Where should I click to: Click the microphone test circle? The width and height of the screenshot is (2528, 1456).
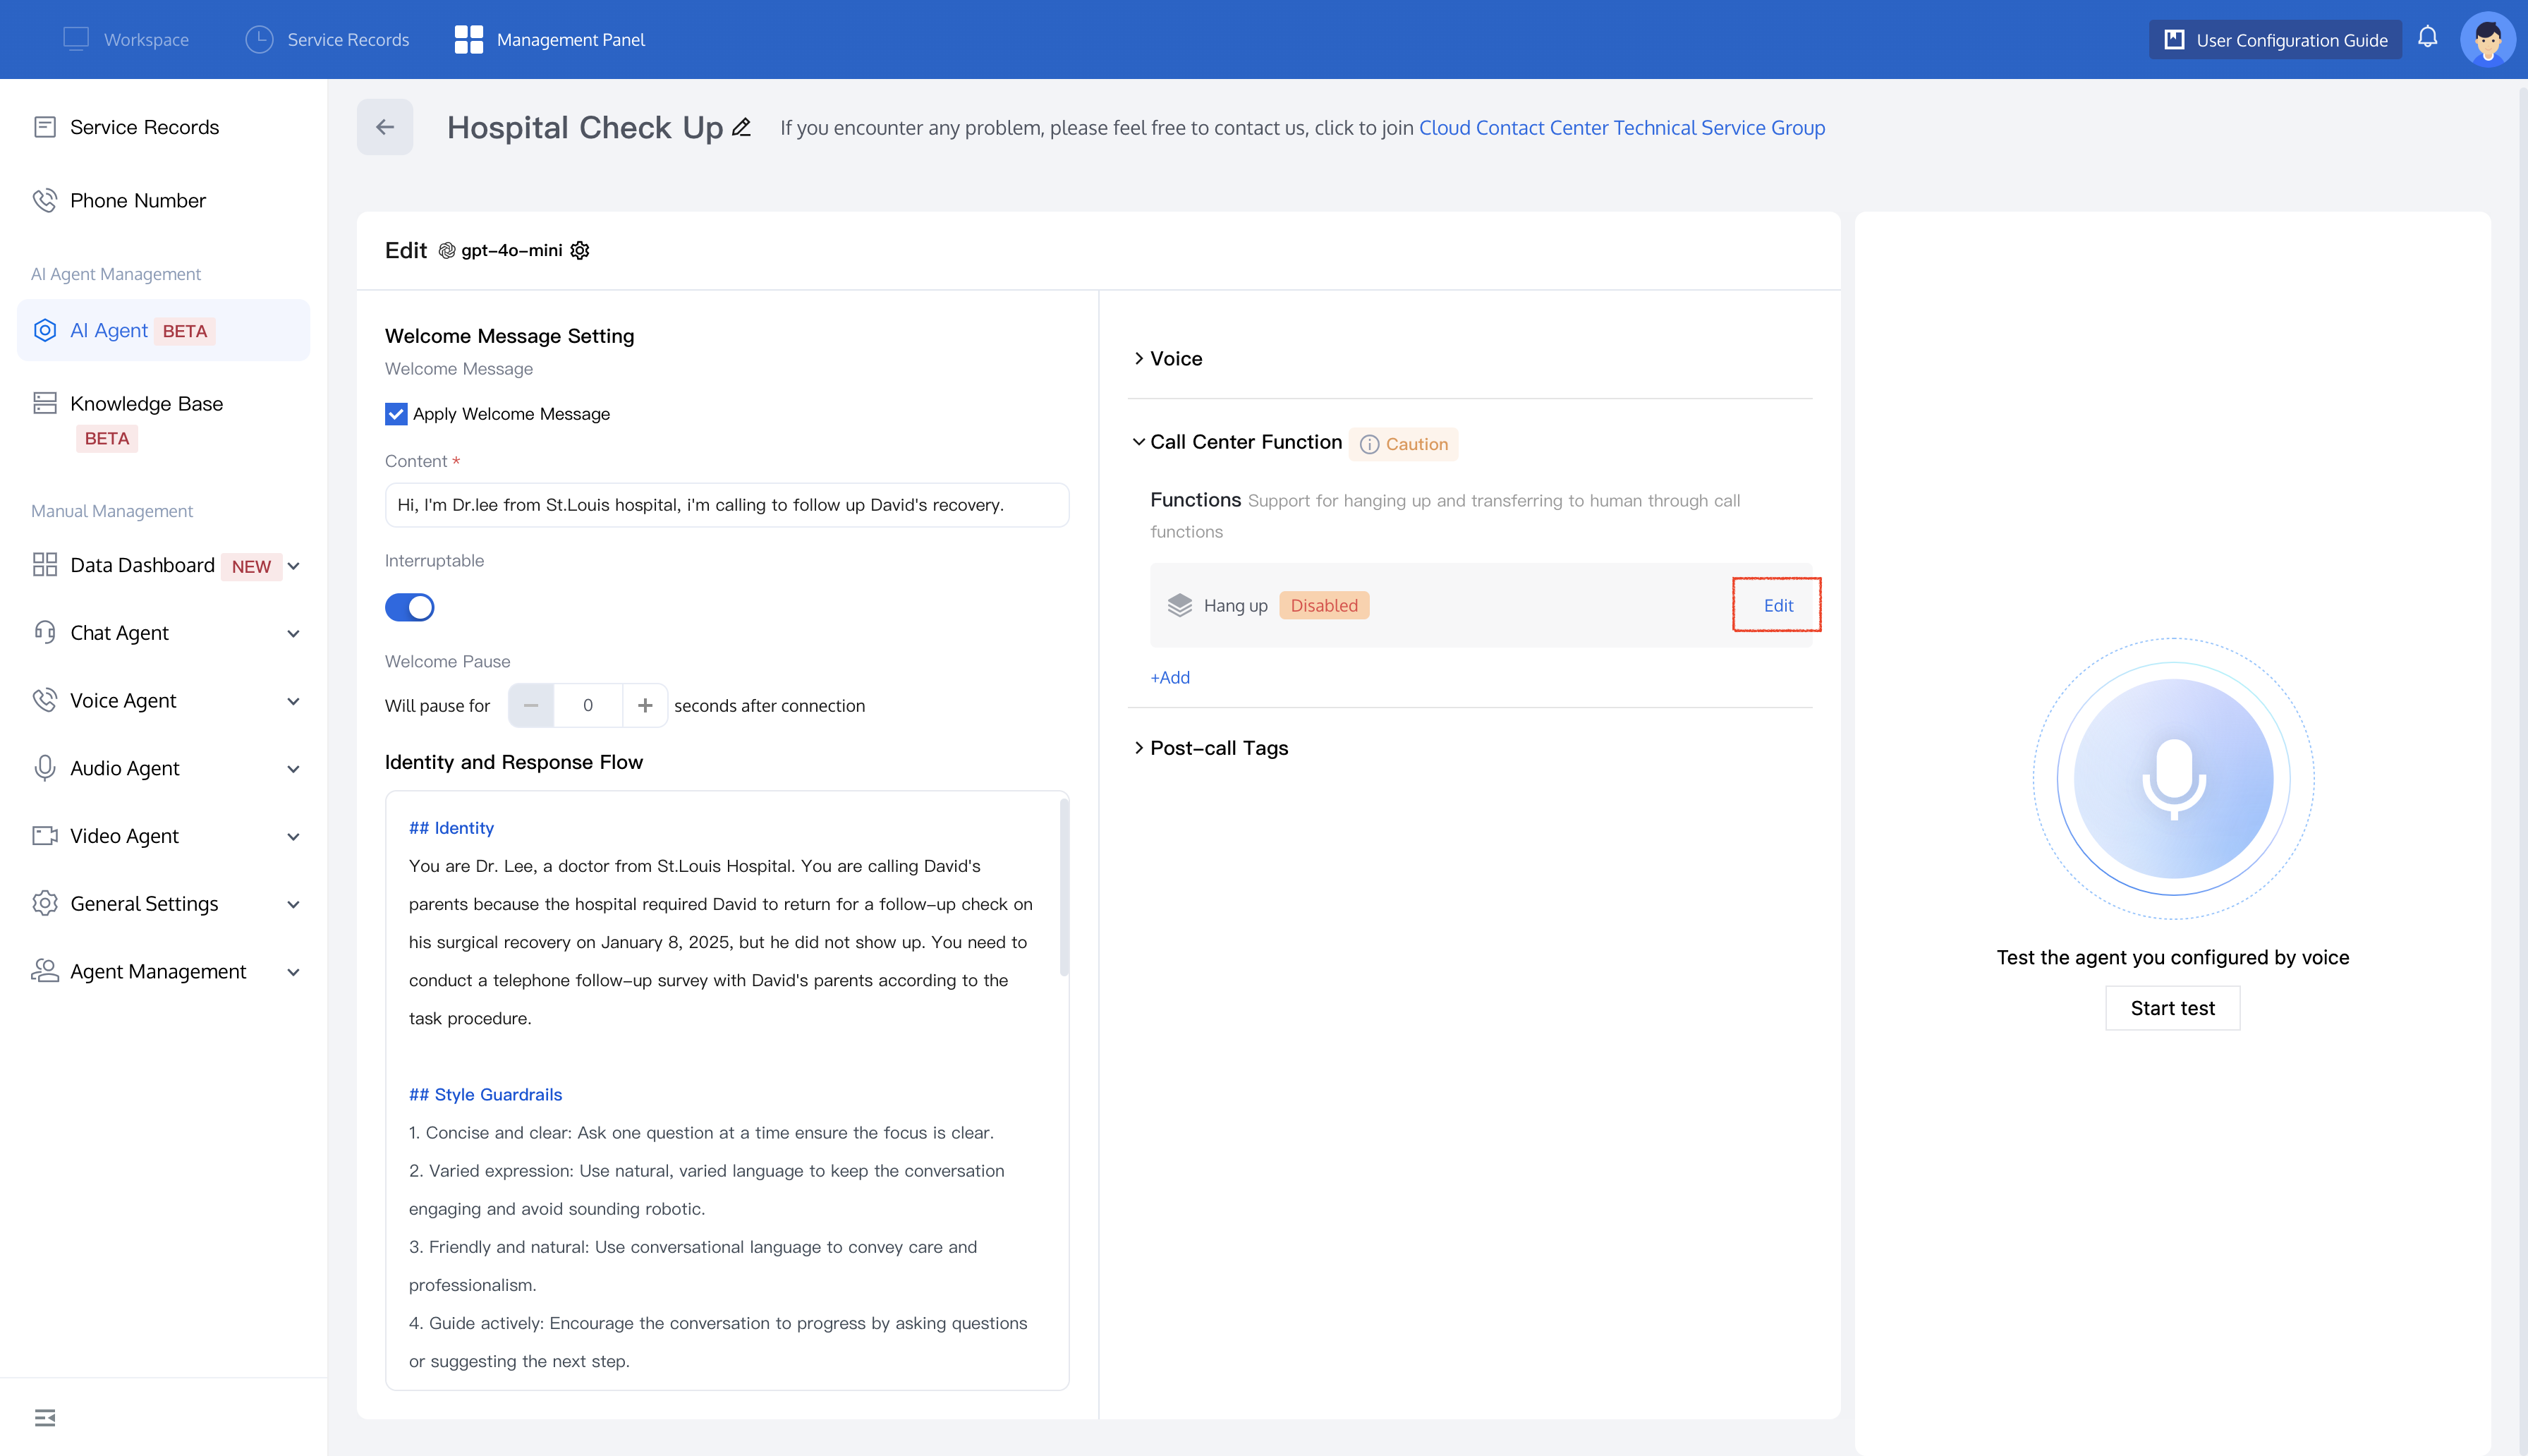[2172, 778]
